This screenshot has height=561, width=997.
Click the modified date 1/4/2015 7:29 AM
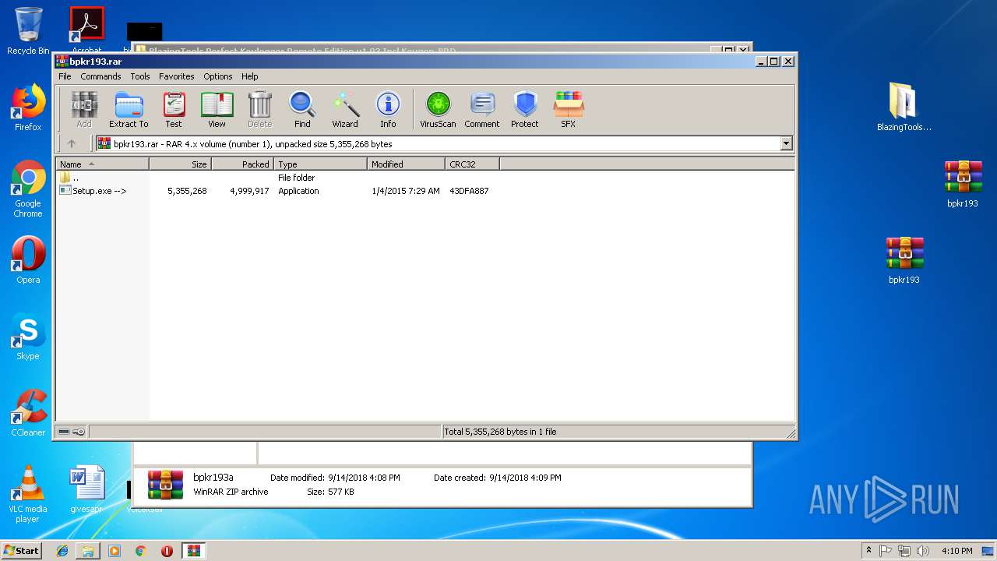coord(406,191)
